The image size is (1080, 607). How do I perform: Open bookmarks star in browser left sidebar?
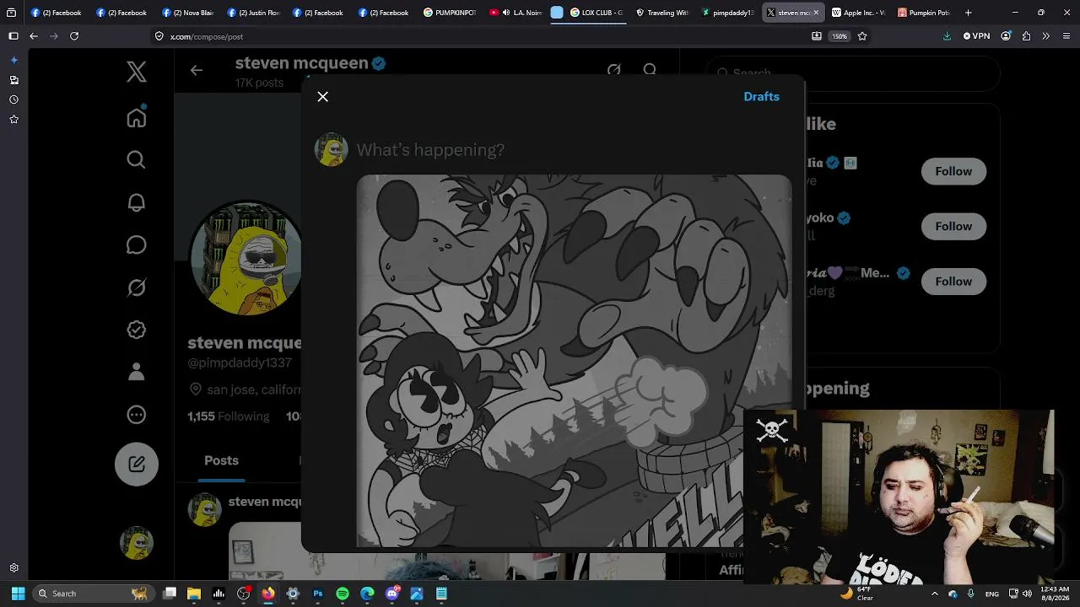pyautogui.click(x=13, y=120)
